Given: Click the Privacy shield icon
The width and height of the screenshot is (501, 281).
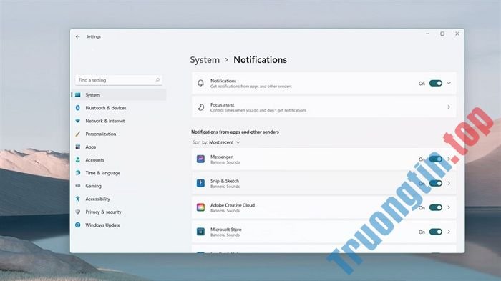Looking at the screenshot, I should pos(77,212).
